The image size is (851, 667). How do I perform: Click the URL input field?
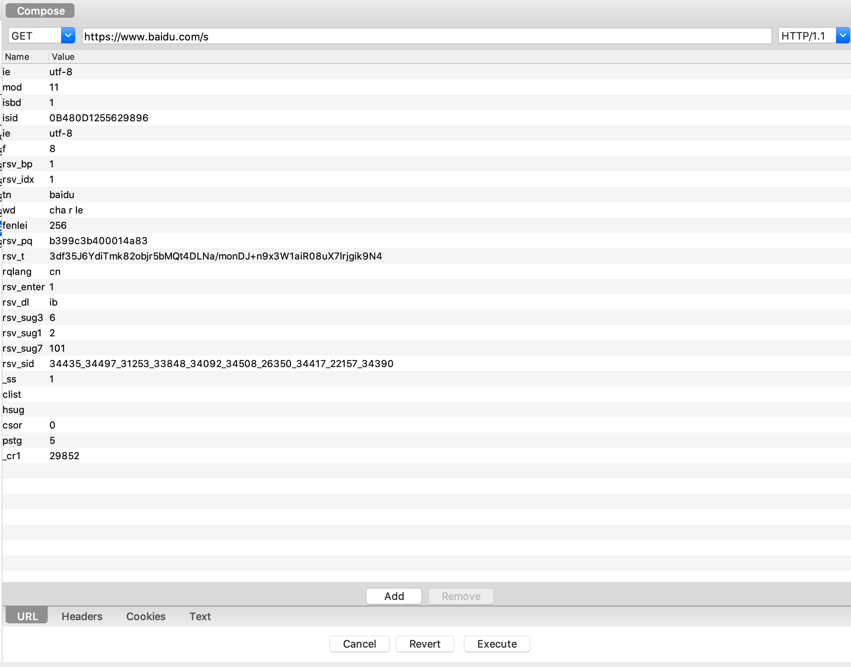click(x=426, y=36)
